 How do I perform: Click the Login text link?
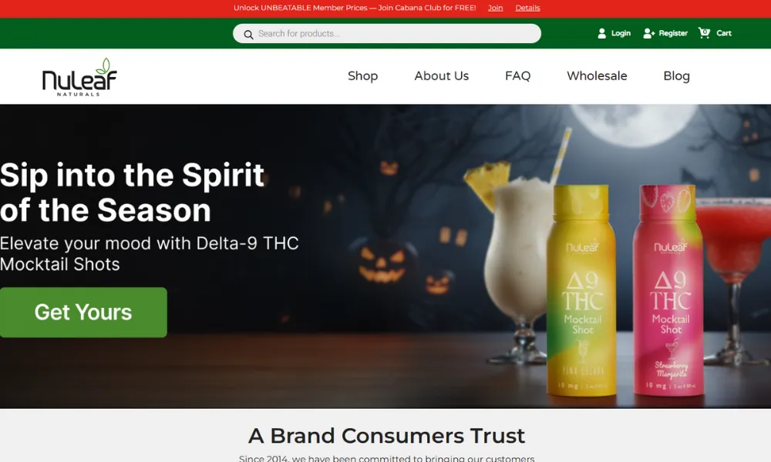[621, 33]
